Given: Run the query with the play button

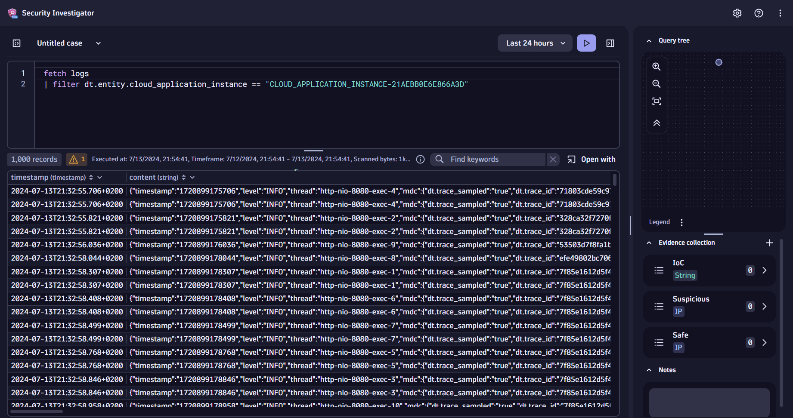Looking at the screenshot, I should [586, 43].
